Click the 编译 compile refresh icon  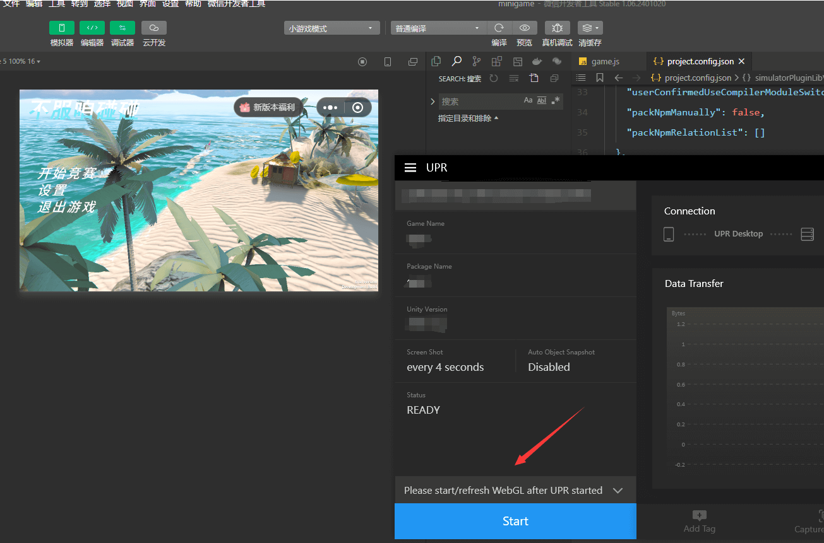(x=499, y=28)
